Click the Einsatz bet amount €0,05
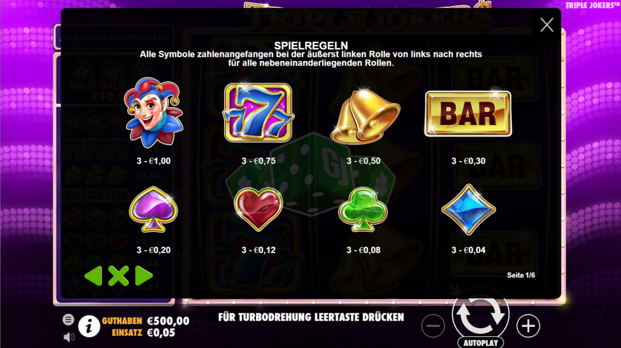Viewport: 621px width, 348px height. [x=161, y=333]
